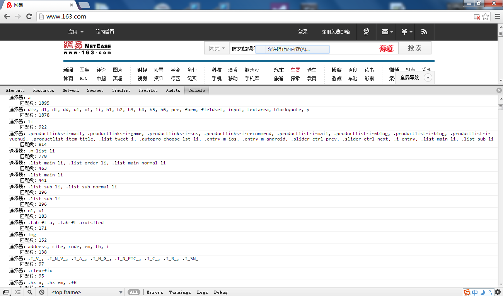Screen dimensions: 503x296
Task: Toggle the Warnings console filter
Action: click(180, 292)
